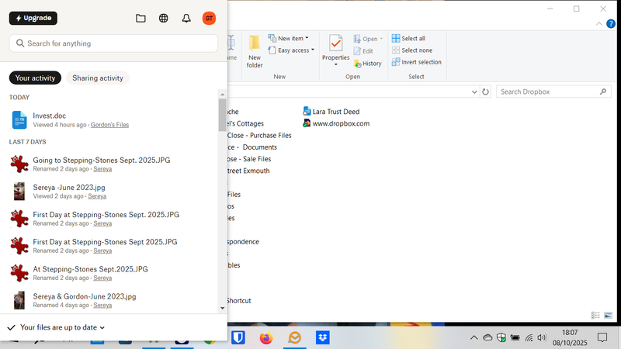This screenshot has height=349, width=621.
Task: Select the Your activity tab
Action: coord(35,78)
